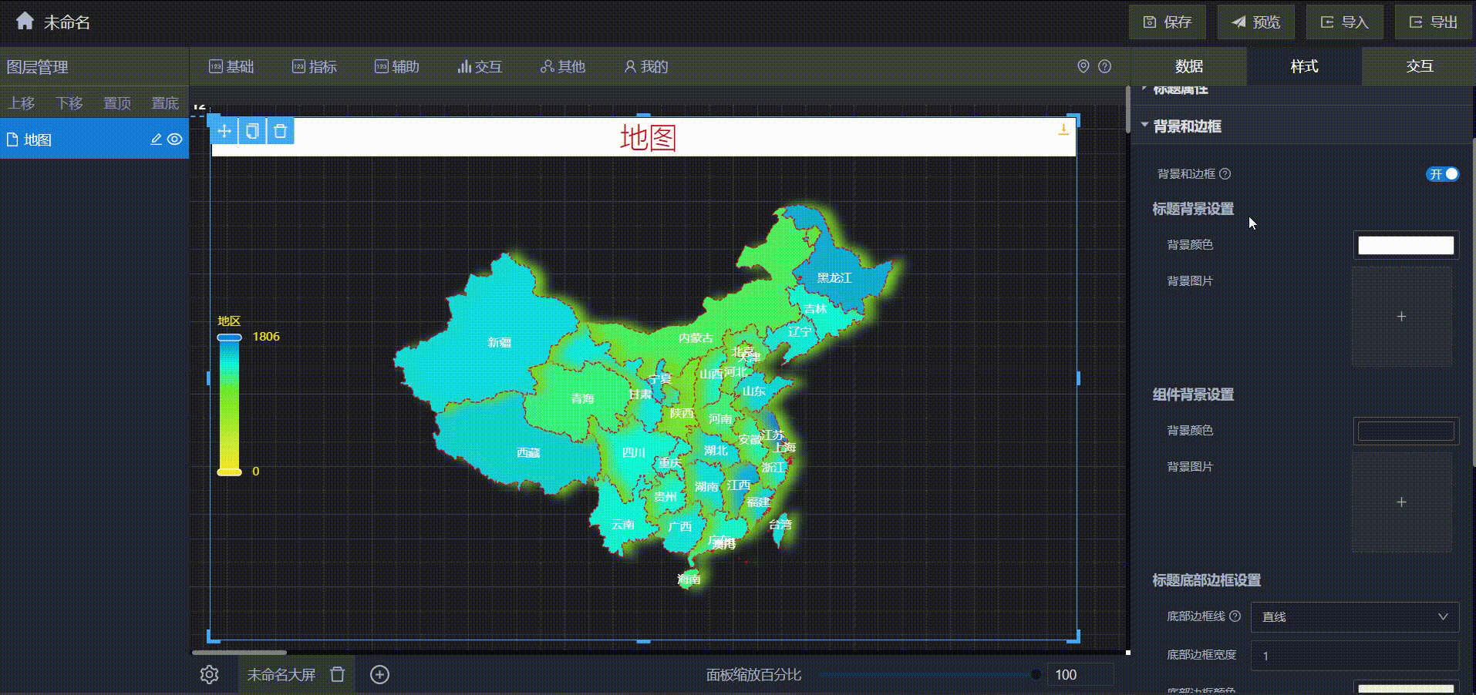Open the 底部边框线 dropdown

[1353, 616]
